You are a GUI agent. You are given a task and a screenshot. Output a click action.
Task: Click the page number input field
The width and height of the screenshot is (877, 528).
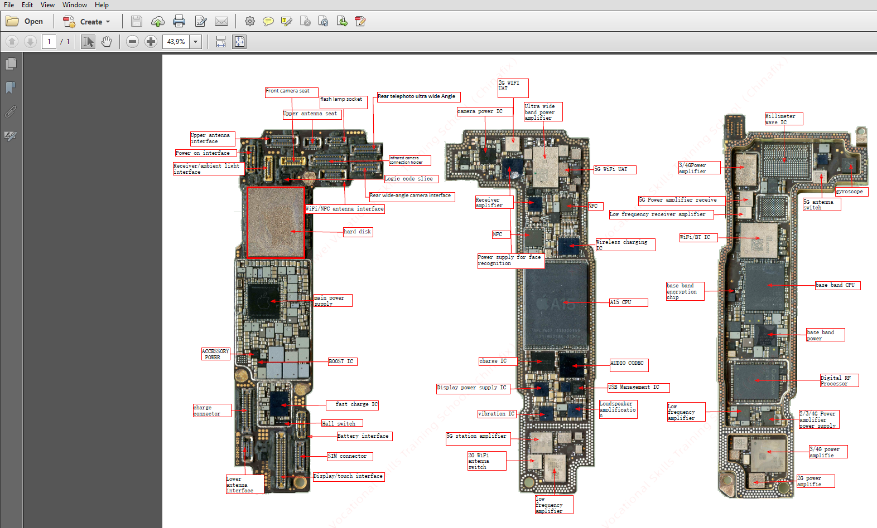click(49, 42)
